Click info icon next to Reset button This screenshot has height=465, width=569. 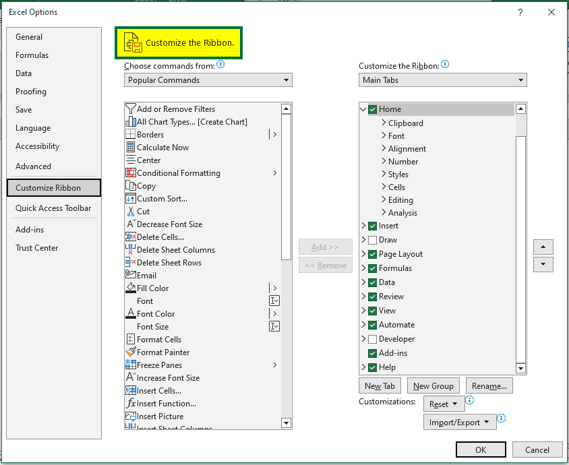click(470, 400)
